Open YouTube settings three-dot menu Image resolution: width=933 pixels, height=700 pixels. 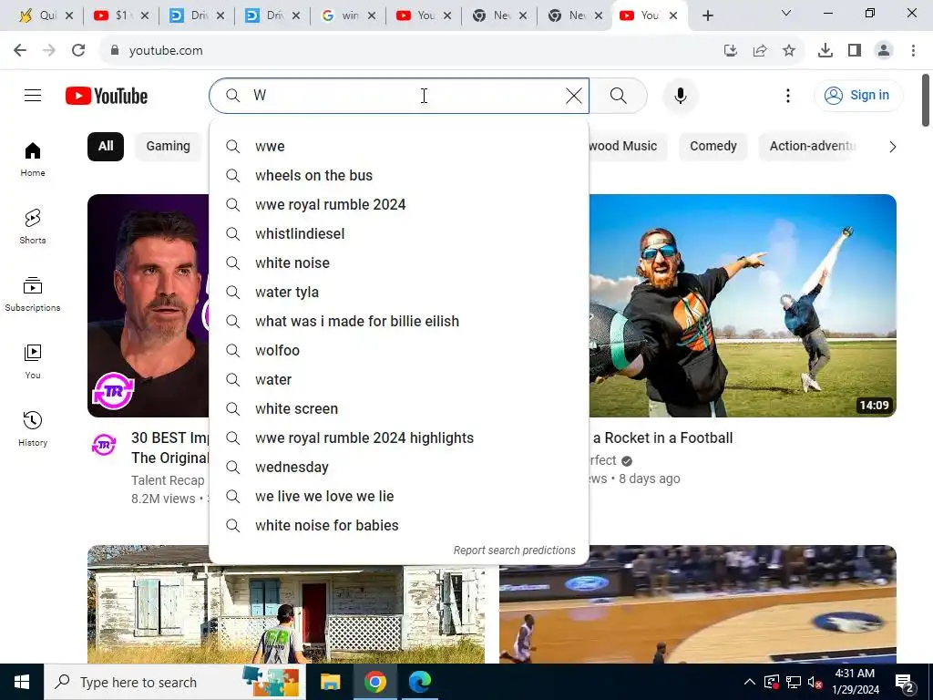[788, 95]
